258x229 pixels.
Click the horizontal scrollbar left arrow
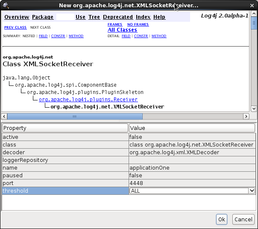click(x=5, y=116)
